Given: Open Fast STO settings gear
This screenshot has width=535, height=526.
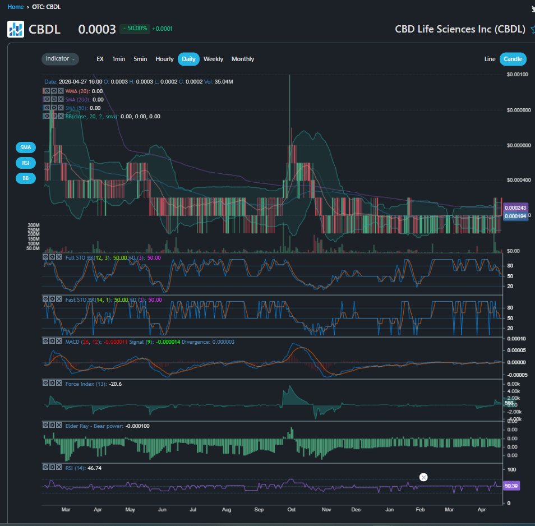Looking at the screenshot, I should (x=52, y=299).
